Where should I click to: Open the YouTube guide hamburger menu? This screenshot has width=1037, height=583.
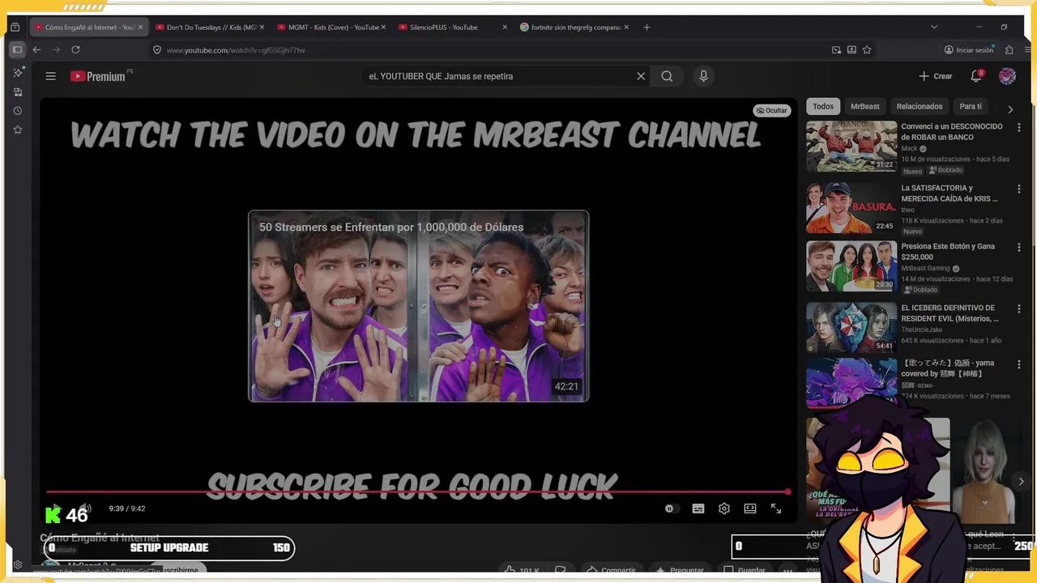(x=50, y=76)
